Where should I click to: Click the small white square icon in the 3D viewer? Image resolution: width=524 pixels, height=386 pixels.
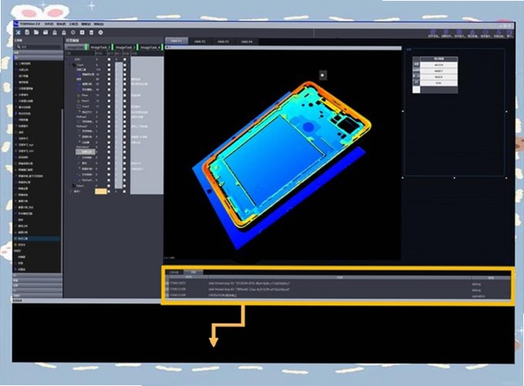pos(322,75)
